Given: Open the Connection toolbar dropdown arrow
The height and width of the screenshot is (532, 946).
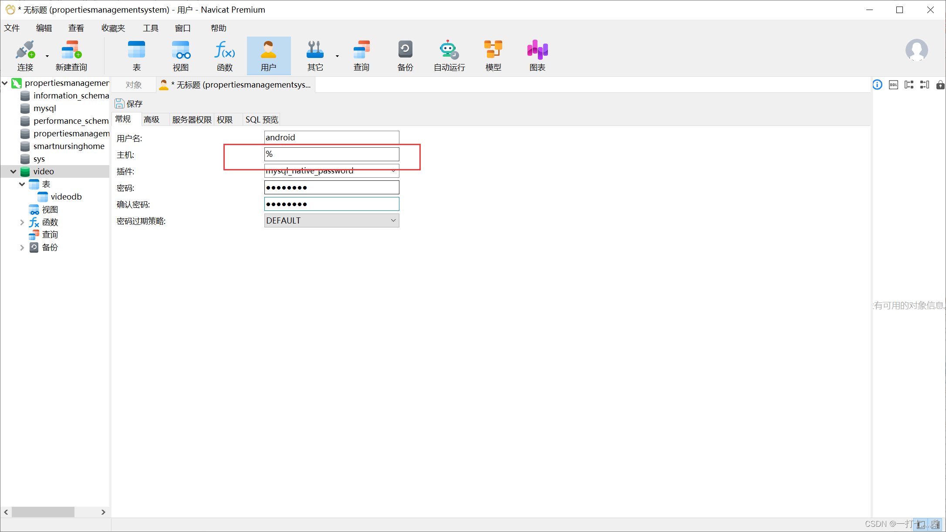Looking at the screenshot, I should click(x=47, y=56).
